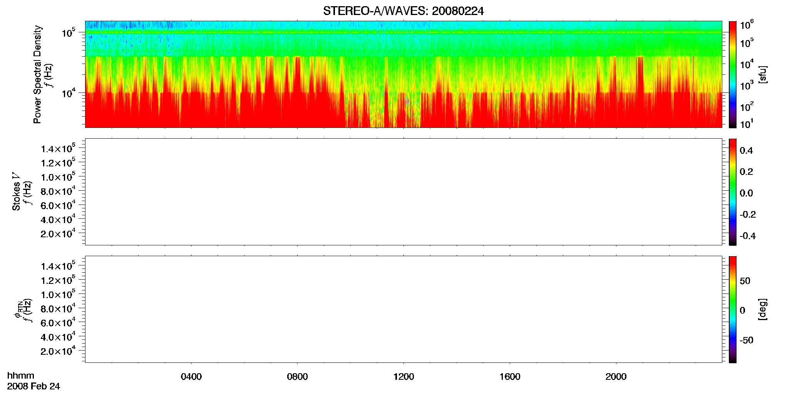Click the [deg] unit label
Viewport: 807px width, 416px height.
(763, 309)
